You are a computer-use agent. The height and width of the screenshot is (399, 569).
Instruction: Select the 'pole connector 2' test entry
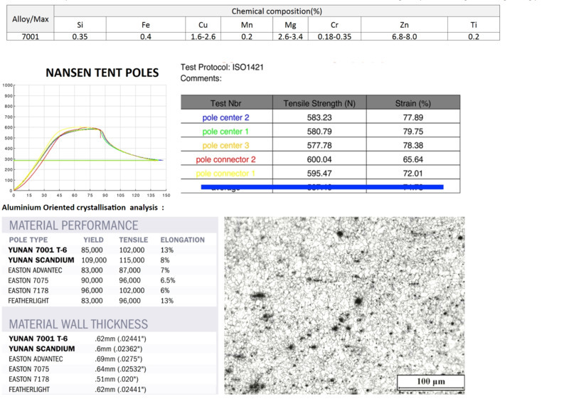225,160
